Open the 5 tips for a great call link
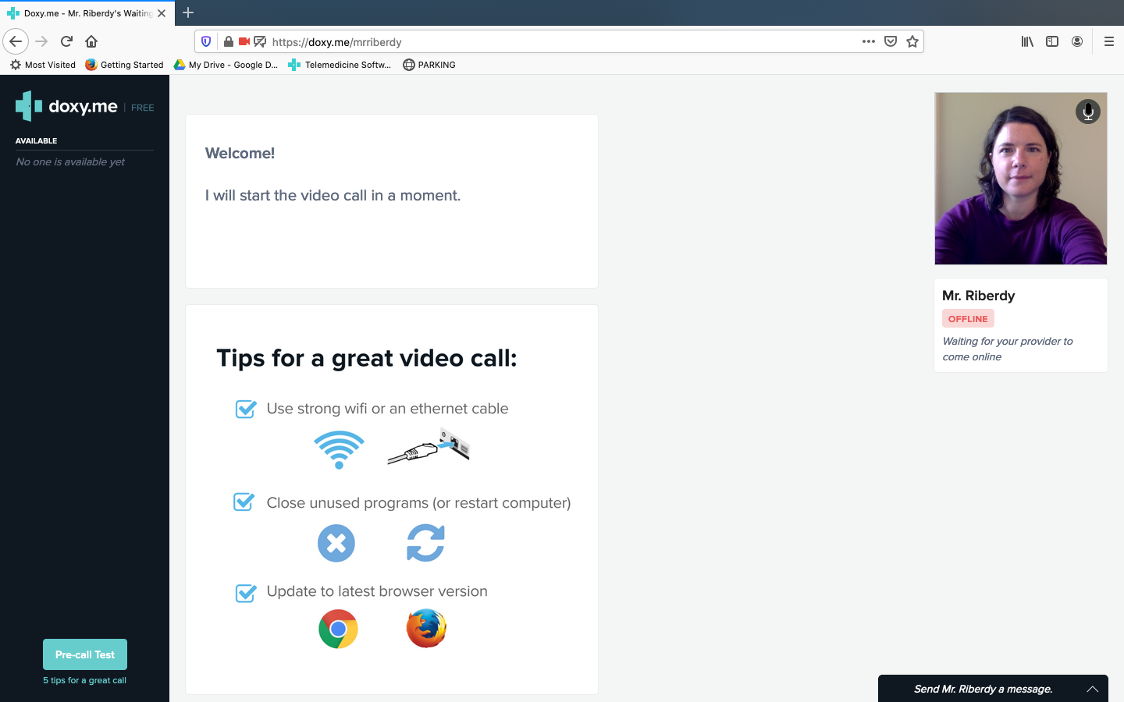 pos(84,680)
